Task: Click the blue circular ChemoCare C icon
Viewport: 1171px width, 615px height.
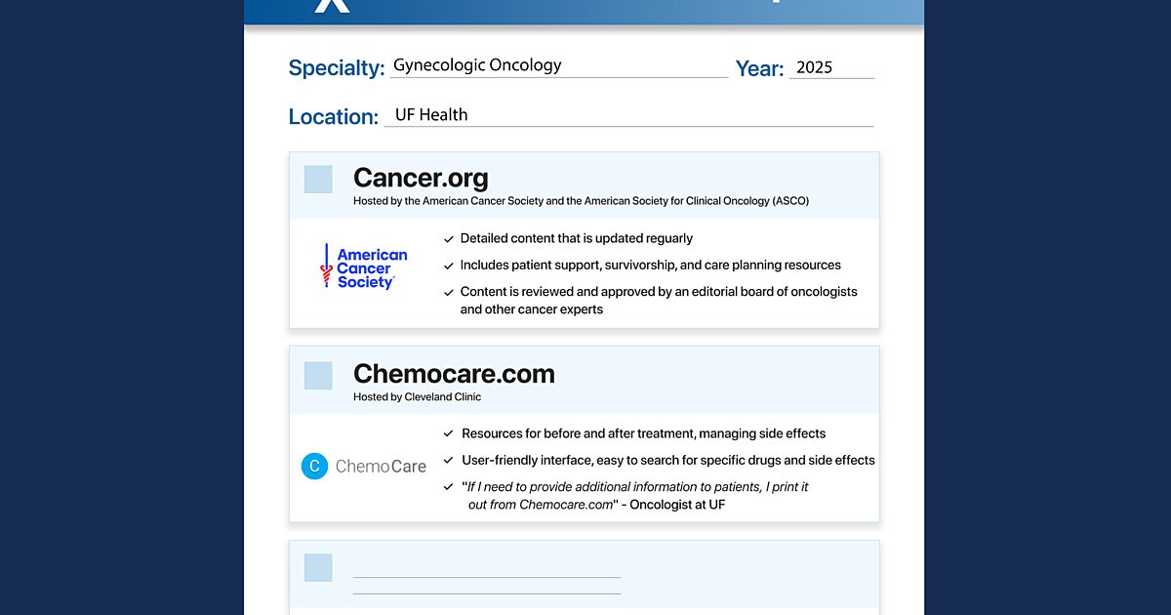Action: pyautogui.click(x=314, y=467)
